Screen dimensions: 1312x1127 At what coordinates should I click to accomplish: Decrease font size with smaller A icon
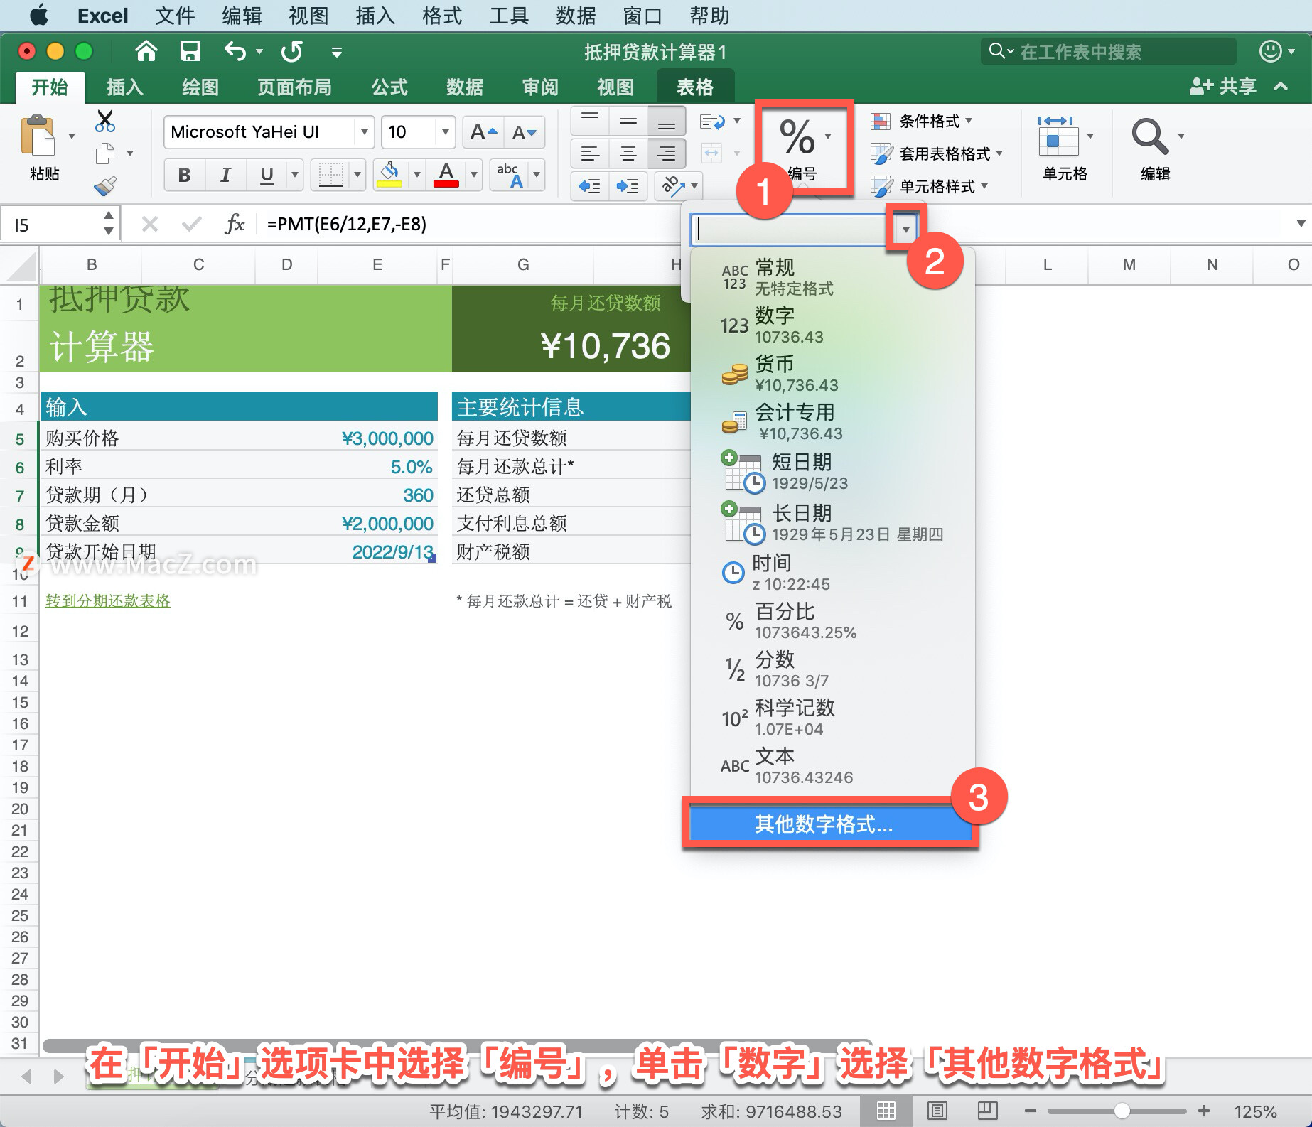point(525,132)
